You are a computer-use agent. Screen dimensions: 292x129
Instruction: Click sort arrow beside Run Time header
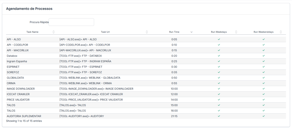point(192,32)
